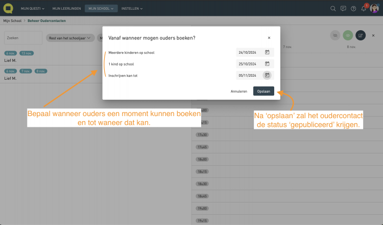Toggle the green visible-eye button
The height and width of the screenshot is (225, 383).
348,35
